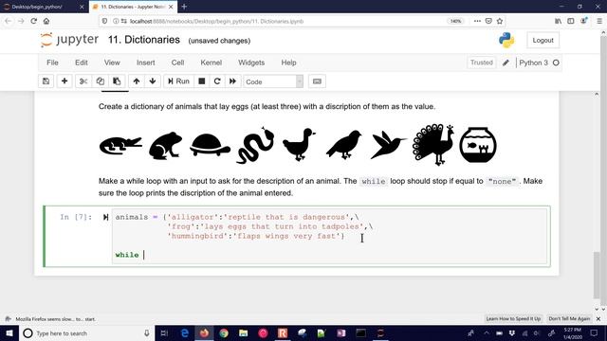607x341 pixels.
Task: Click the Trusted notebook indicator
Action: [482, 63]
